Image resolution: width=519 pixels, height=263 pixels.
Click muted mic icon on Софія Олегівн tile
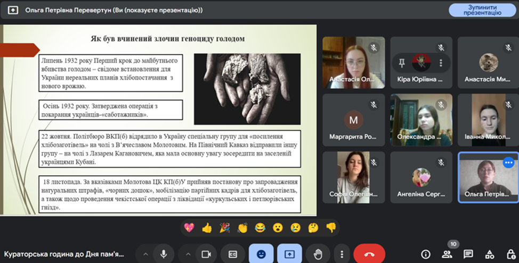click(x=374, y=163)
